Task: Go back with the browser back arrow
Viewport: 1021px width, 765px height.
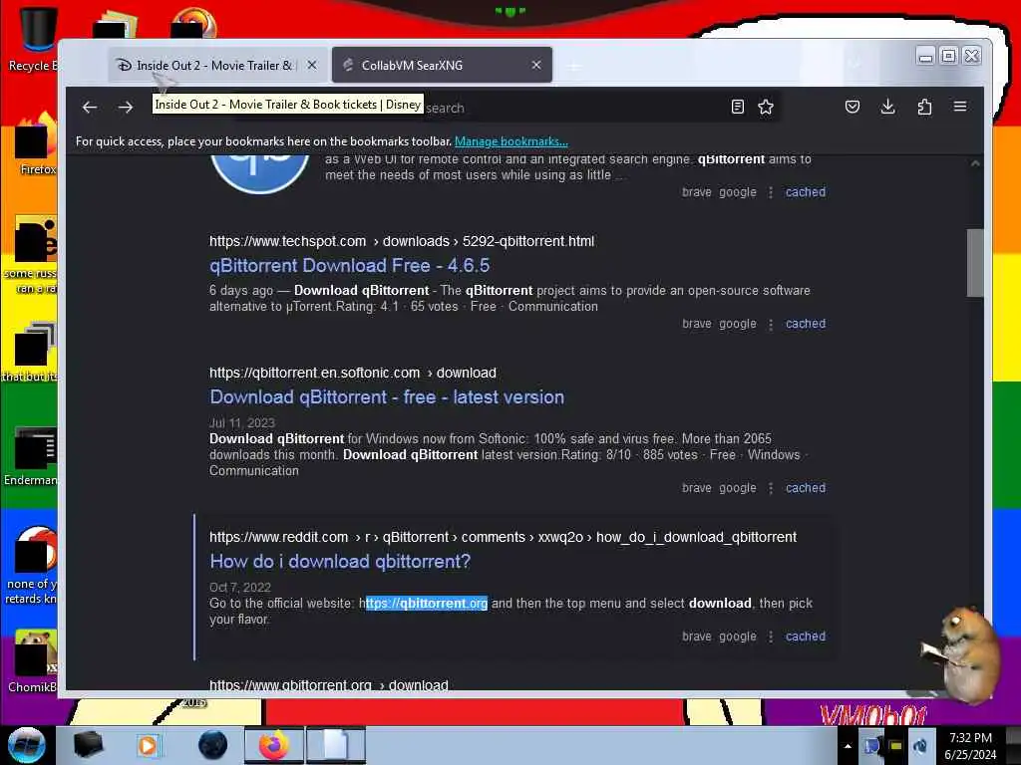Action: 89,108
